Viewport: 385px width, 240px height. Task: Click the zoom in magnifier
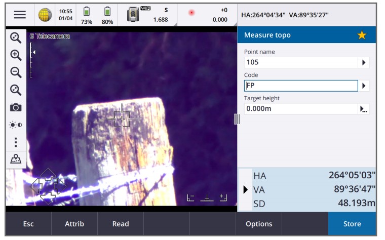pos(16,55)
